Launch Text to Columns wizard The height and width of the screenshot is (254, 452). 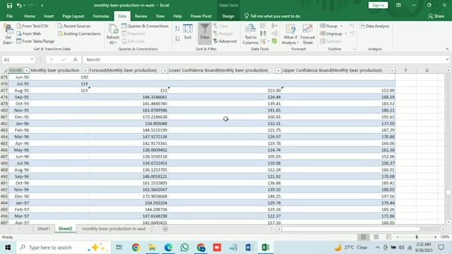(250, 35)
